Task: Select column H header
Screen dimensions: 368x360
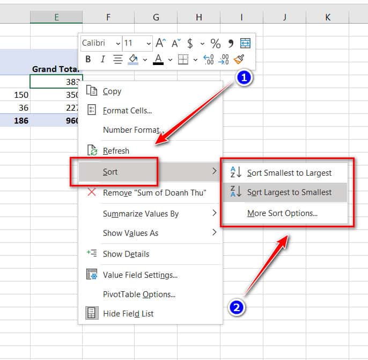Action: click(x=199, y=17)
